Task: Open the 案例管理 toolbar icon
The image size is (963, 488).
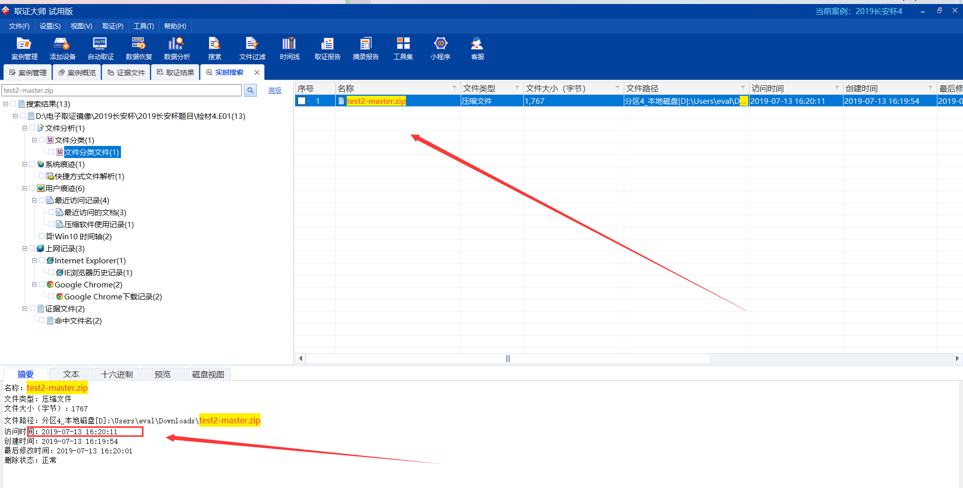Action: pos(24,49)
